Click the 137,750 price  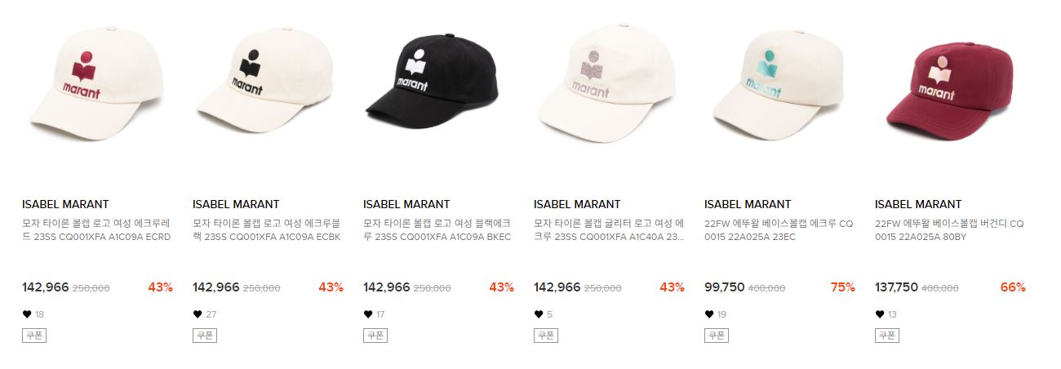coord(896,287)
